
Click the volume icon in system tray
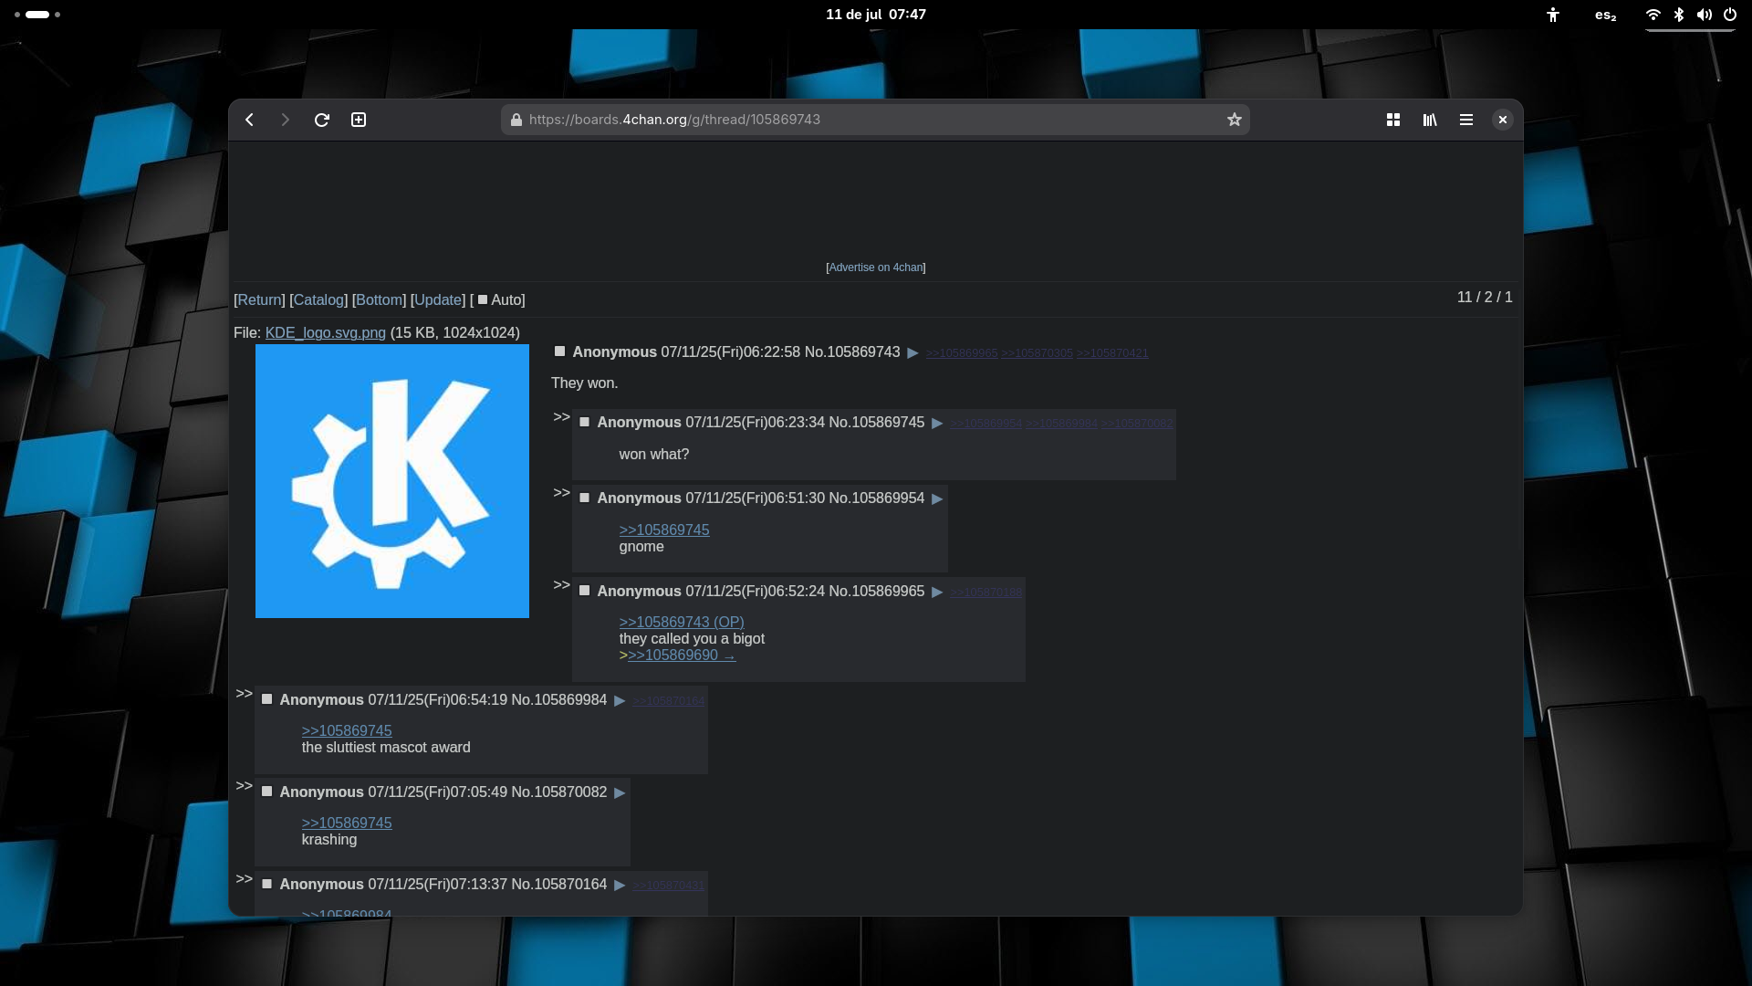(x=1705, y=15)
